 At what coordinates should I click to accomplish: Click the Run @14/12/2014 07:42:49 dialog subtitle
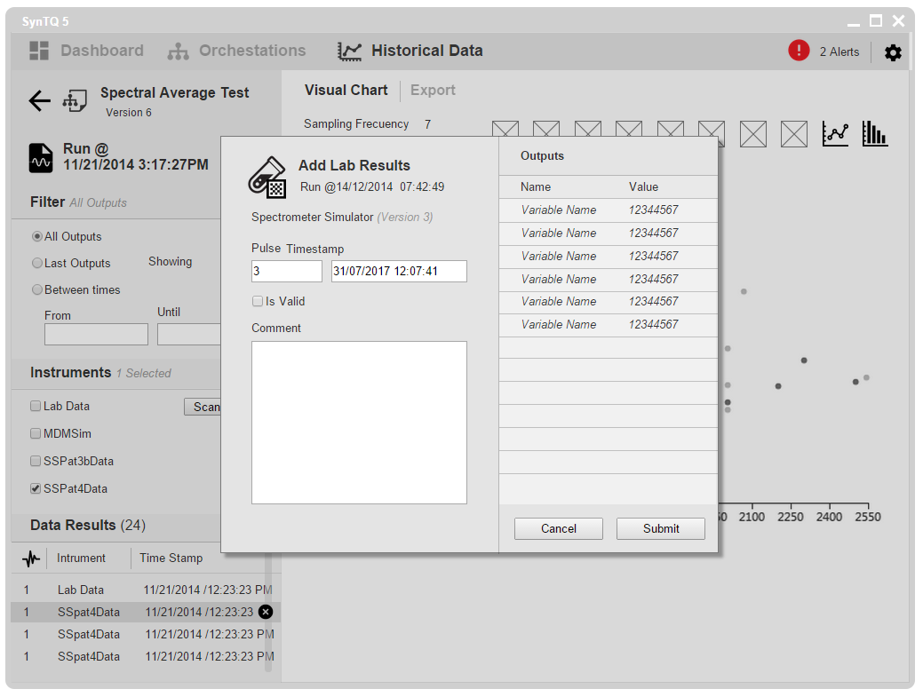pos(372,187)
